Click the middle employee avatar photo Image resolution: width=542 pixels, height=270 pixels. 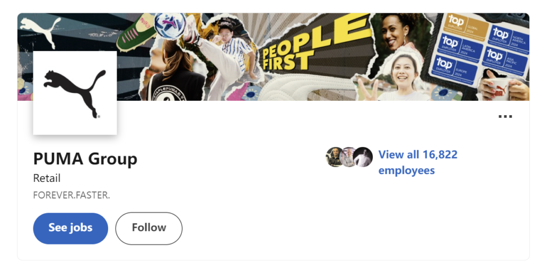[348, 157]
